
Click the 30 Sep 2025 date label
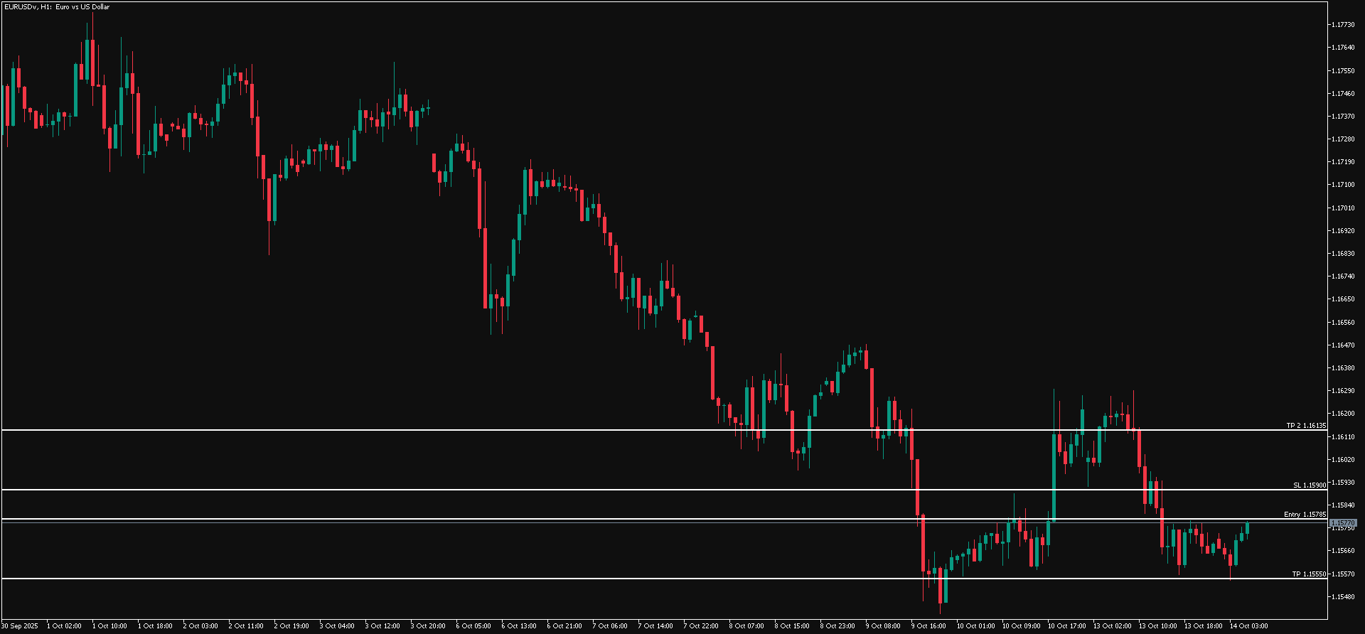point(20,626)
